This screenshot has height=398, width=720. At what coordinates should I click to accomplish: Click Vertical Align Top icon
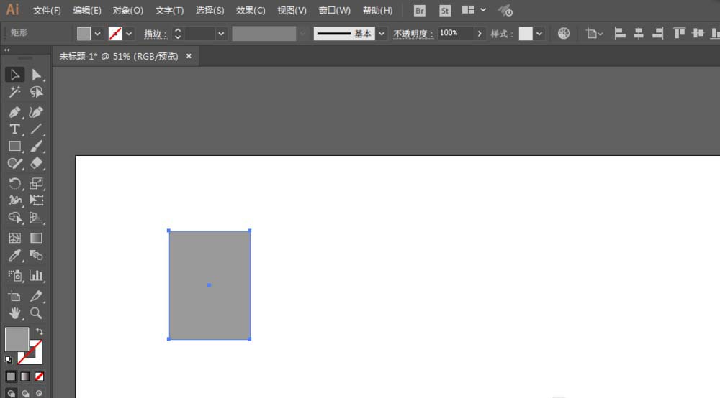pyautogui.click(x=679, y=34)
